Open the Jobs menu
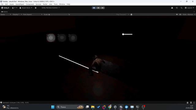Viewport: 196px width, 110px height. click(51, 4)
